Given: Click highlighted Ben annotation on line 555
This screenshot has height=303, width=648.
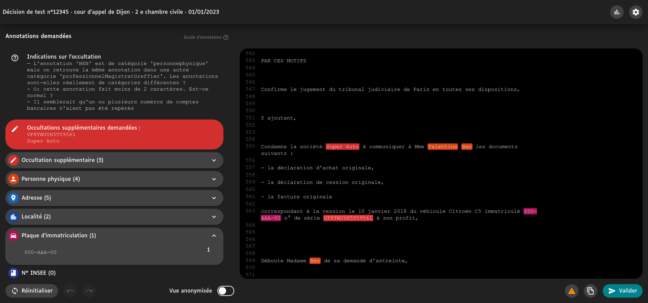Looking at the screenshot, I should [x=467, y=147].
